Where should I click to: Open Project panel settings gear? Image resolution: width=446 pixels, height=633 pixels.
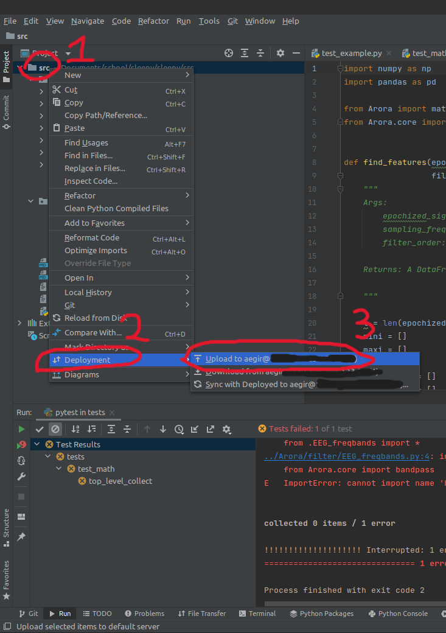pyautogui.click(x=280, y=54)
